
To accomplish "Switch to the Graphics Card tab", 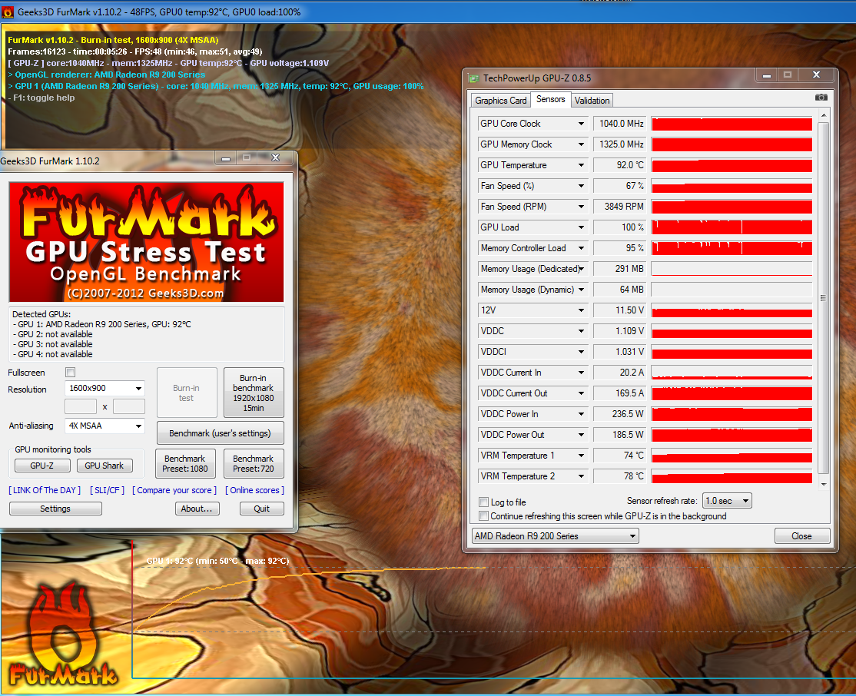I will [x=500, y=101].
